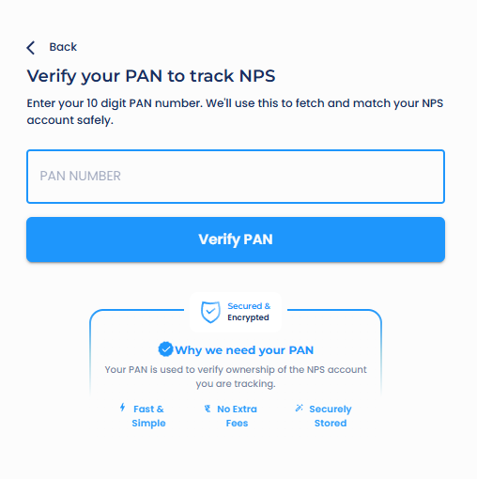
Task: Click the word Encrypted in the badge
Action: [248, 317]
